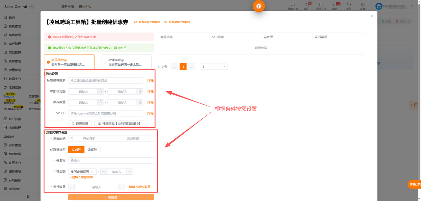Open 服务市场 in top menu
Screen dimensions: 421x201
coord(67,7)
